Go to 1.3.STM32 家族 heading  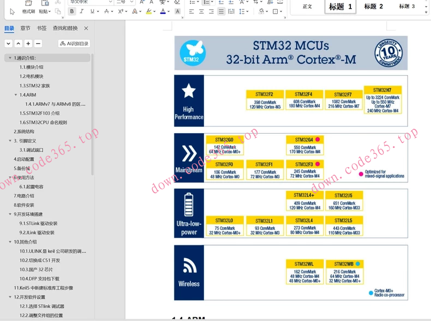click(x=34, y=86)
